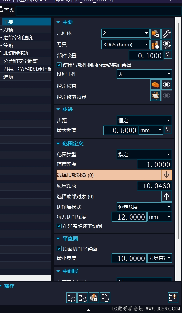This screenshot has height=313, width=182.
Task: Show 指定检查 geometry with eye icon
Action: 167,85
